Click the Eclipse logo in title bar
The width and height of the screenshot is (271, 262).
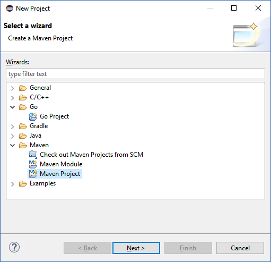[x=10, y=9]
